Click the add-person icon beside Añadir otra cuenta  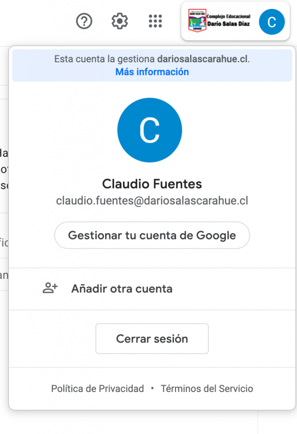pos(50,288)
